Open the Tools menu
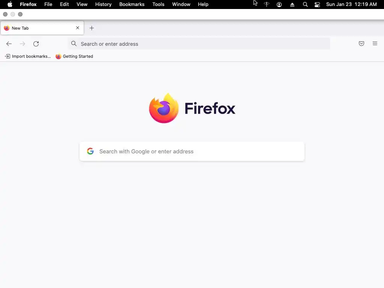Screen dimensions: 384x288 pyautogui.click(x=159, y=4)
